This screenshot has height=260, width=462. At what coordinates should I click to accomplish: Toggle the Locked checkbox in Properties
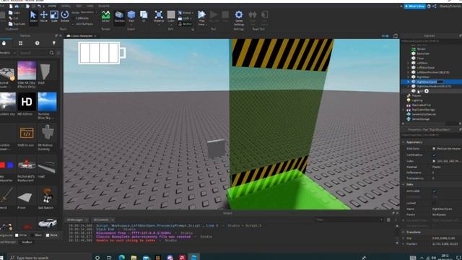tap(434, 203)
